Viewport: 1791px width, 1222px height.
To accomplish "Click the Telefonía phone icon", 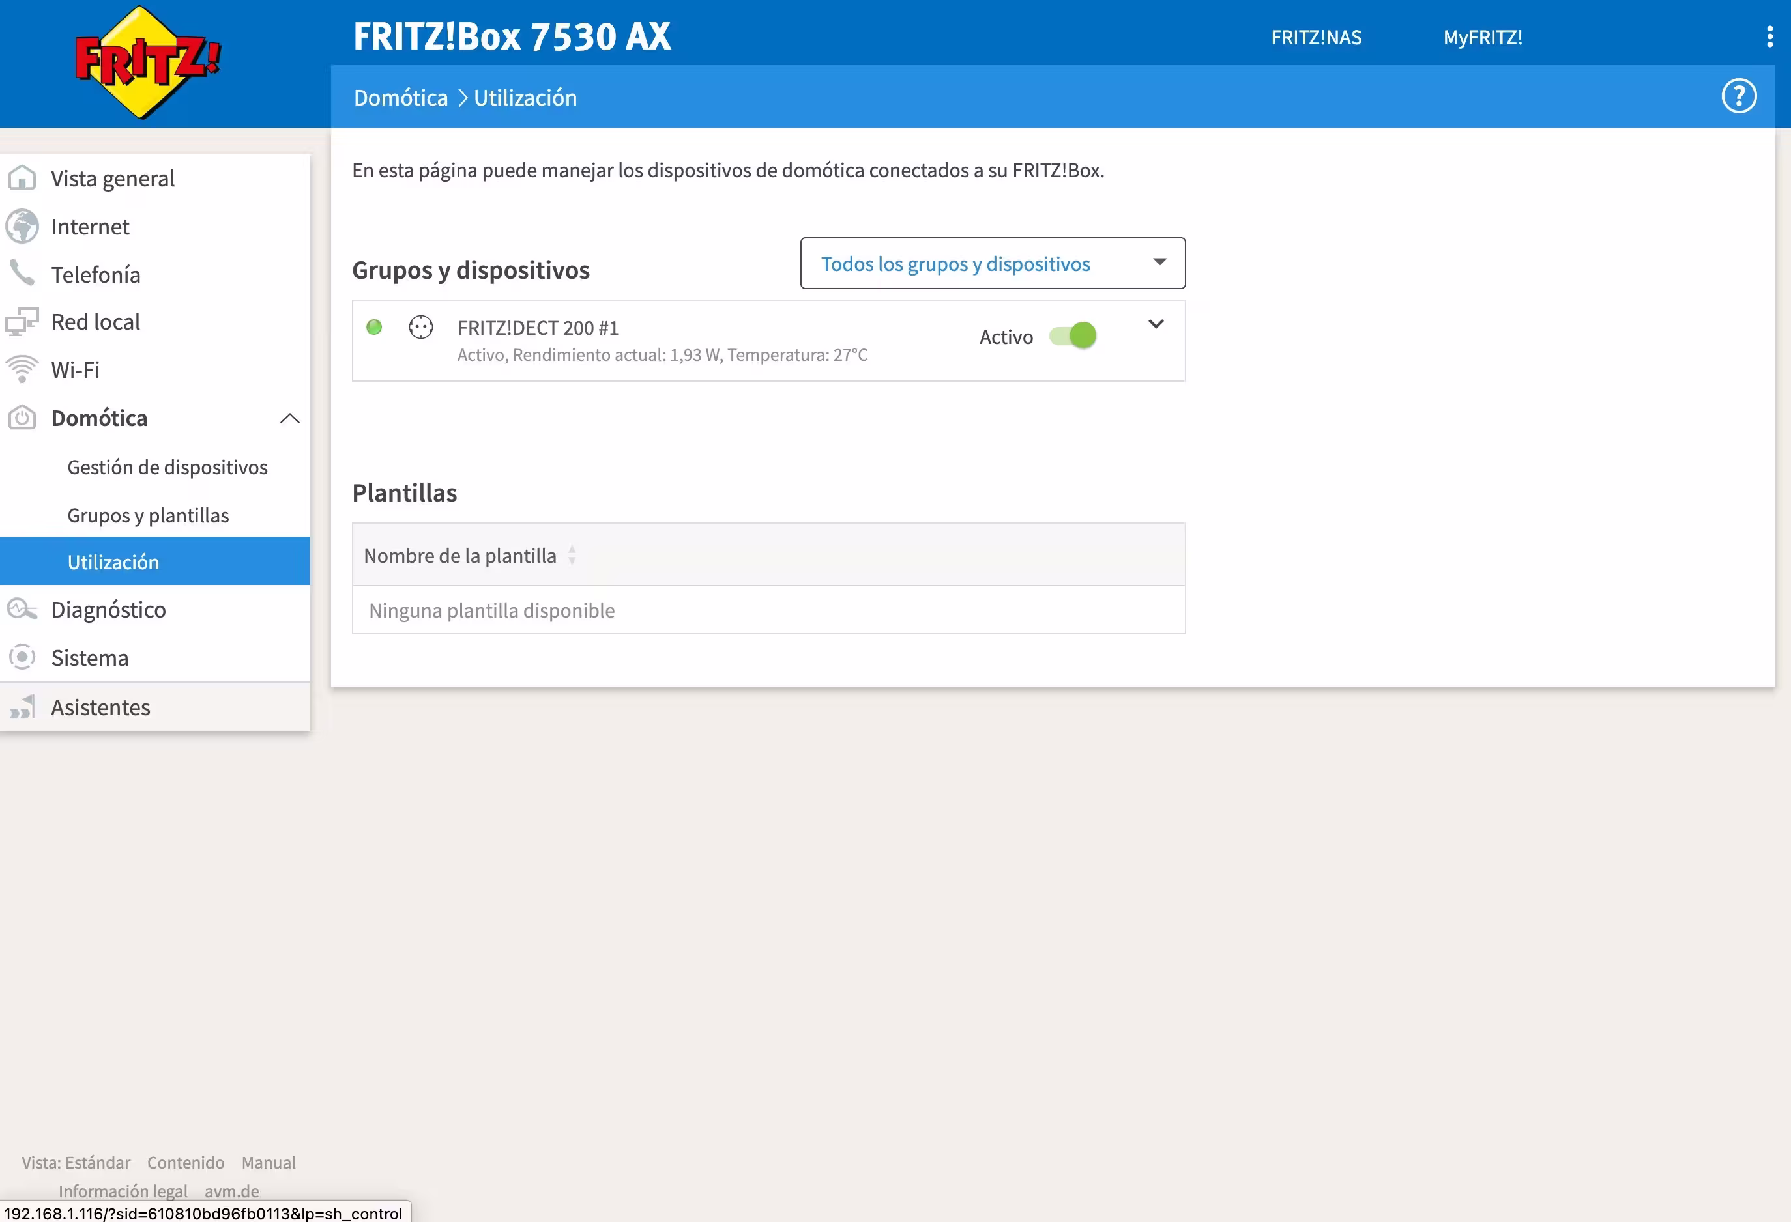I will click(22, 272).
